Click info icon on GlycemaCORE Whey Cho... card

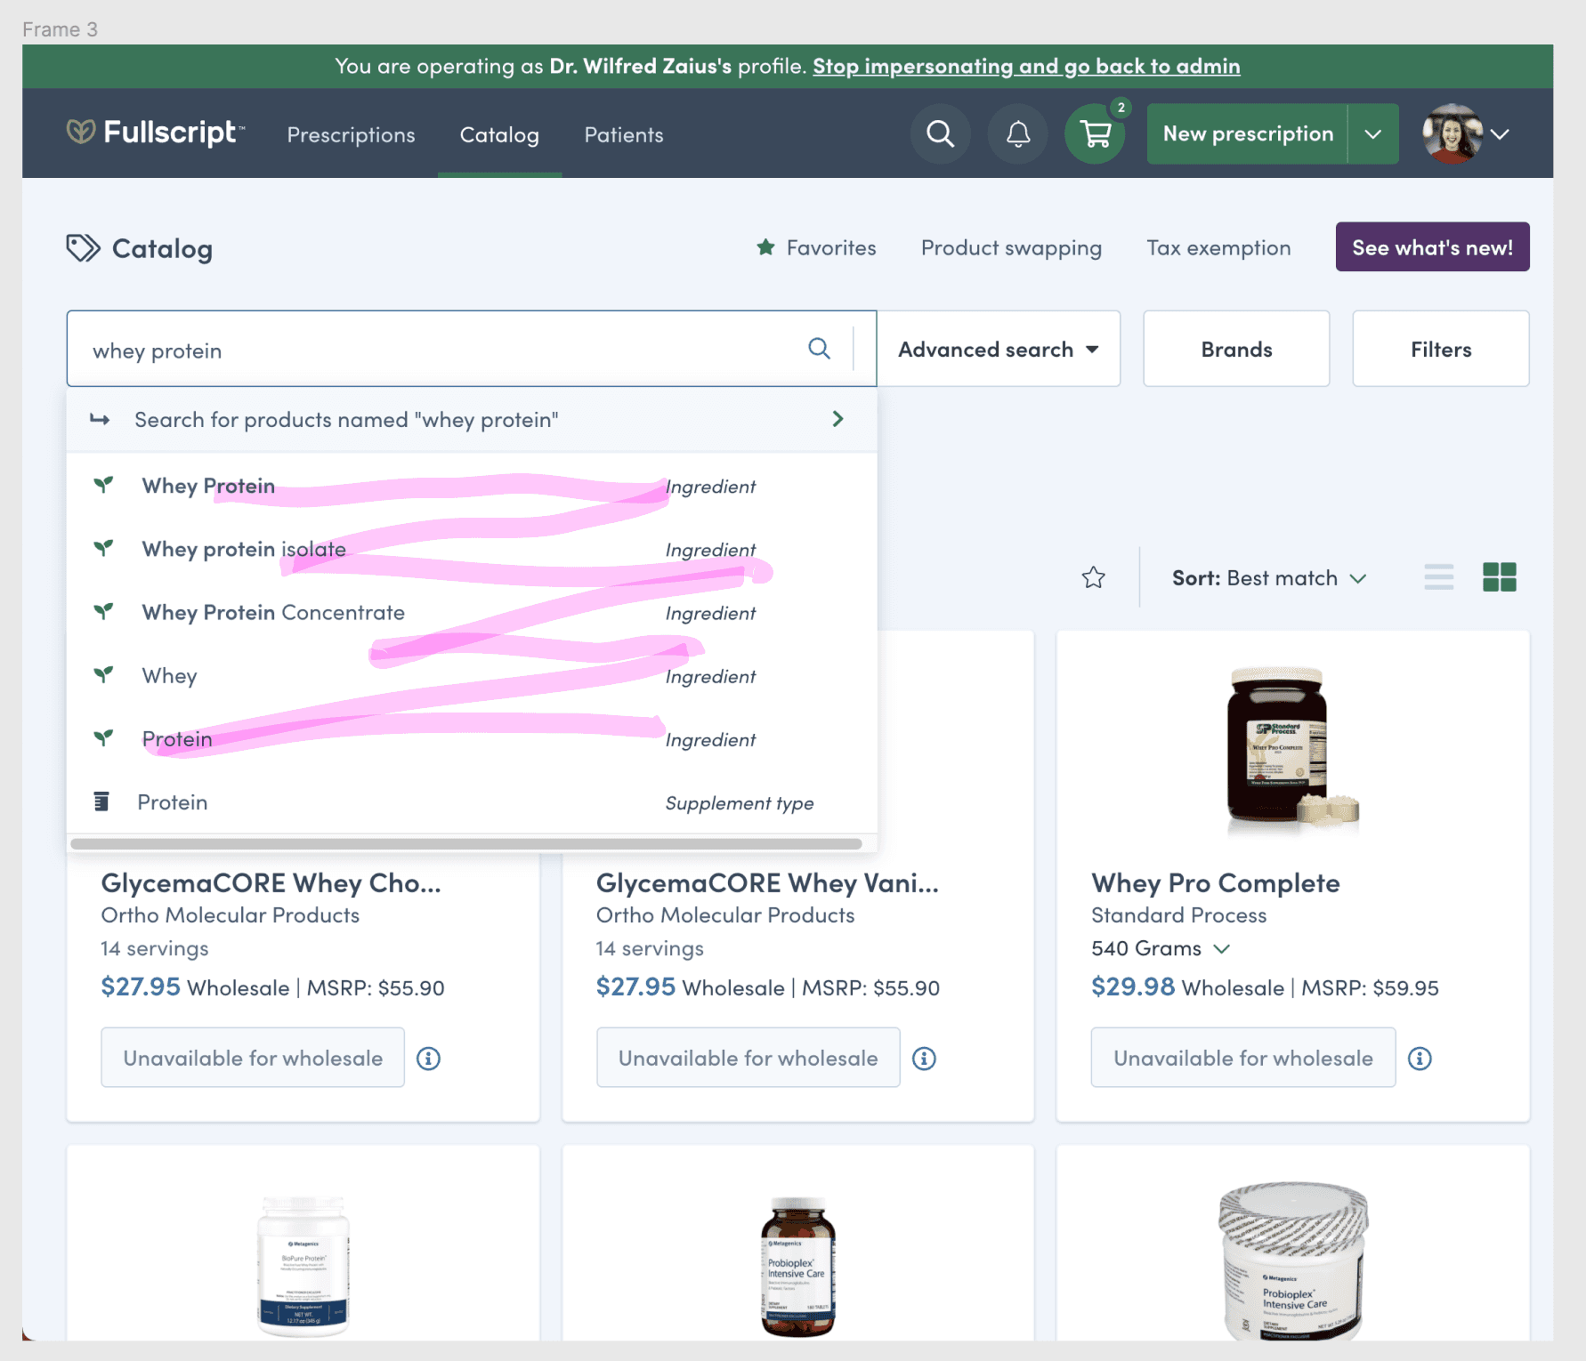pos(429,1058)
